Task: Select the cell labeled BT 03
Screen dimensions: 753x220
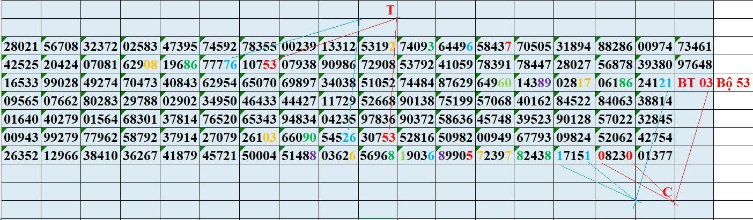Action: [x=695, y=84]
